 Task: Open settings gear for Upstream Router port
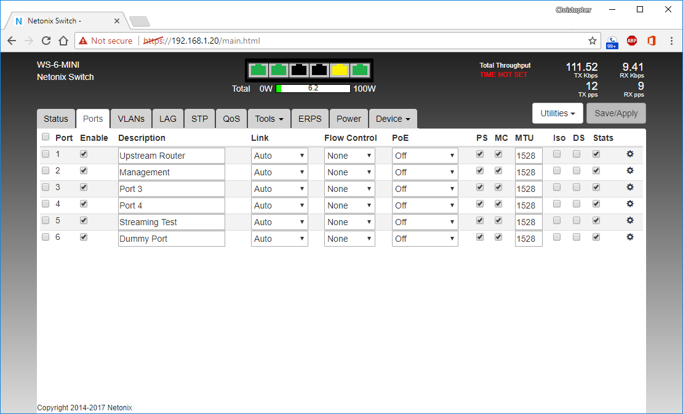pyautogui.click(x=630, y=154)
